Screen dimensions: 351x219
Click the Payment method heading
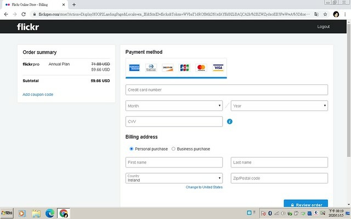pyautogui.click(x=144, y=52)
